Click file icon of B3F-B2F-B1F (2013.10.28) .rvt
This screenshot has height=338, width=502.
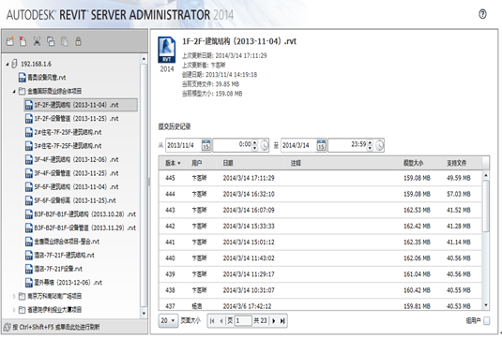tap(29, 214)
